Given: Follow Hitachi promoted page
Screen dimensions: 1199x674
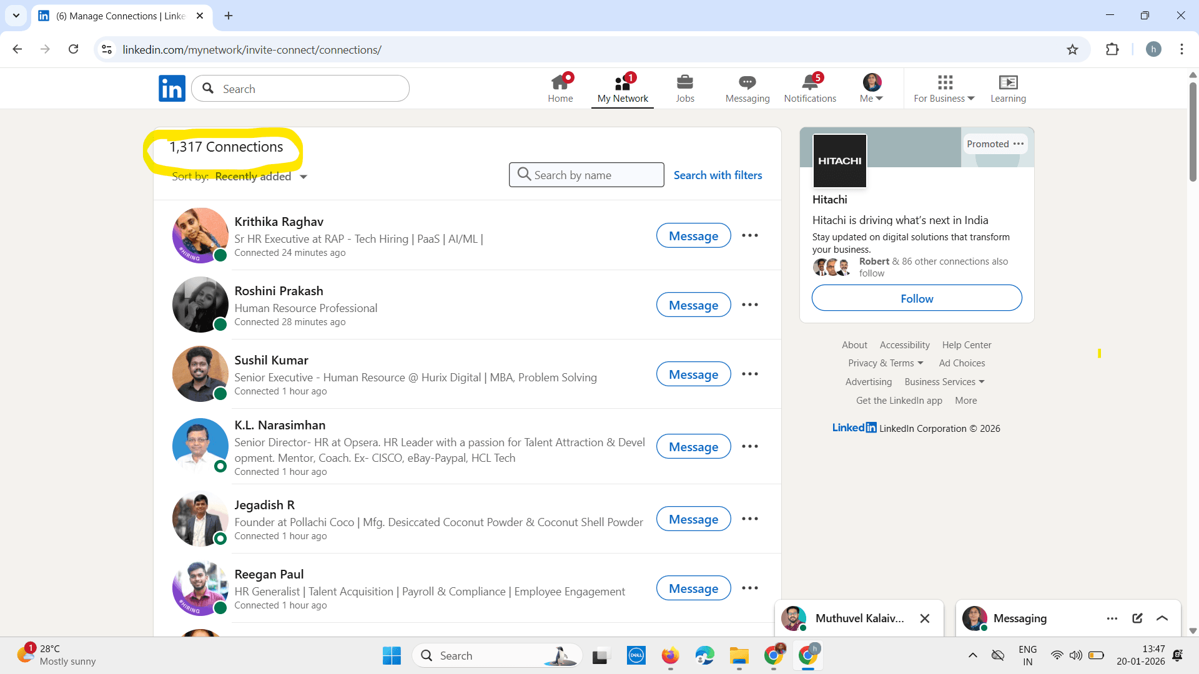Looking at the screenshot, I should tap(916, 298).
